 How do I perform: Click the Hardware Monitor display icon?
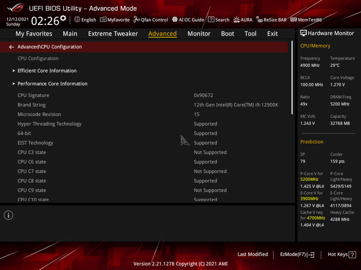pyautogui.click(x=304, y=33)
